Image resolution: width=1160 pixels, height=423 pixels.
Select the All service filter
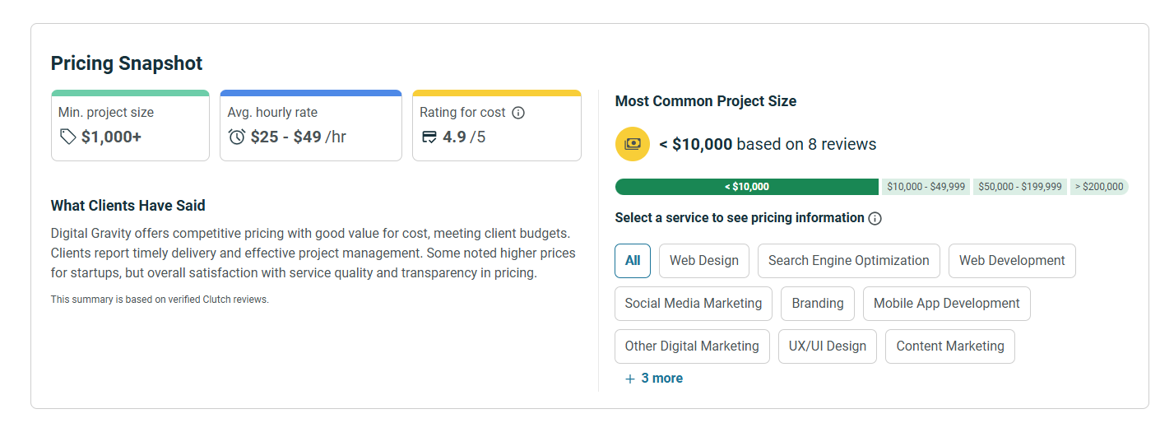point(633,261)
